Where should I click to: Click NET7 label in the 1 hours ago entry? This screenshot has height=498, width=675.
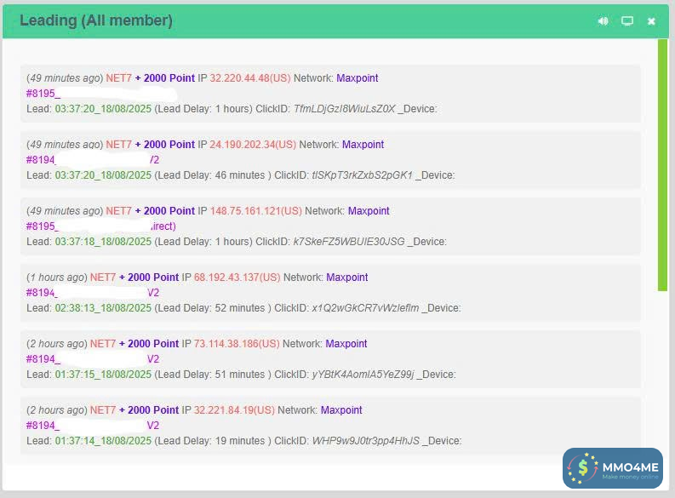point(103,278)
